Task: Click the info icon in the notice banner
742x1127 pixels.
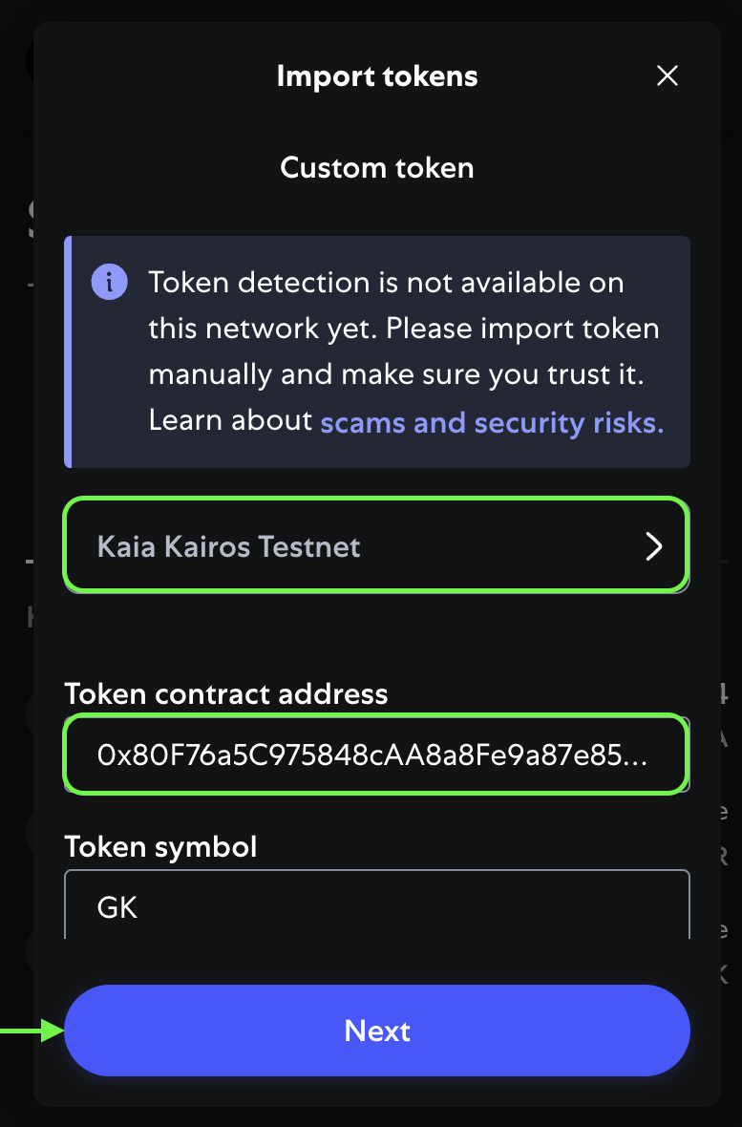Action: (x=109, y=282)
